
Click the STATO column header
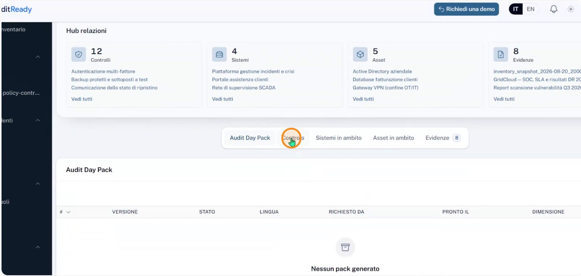coord(207,212)
